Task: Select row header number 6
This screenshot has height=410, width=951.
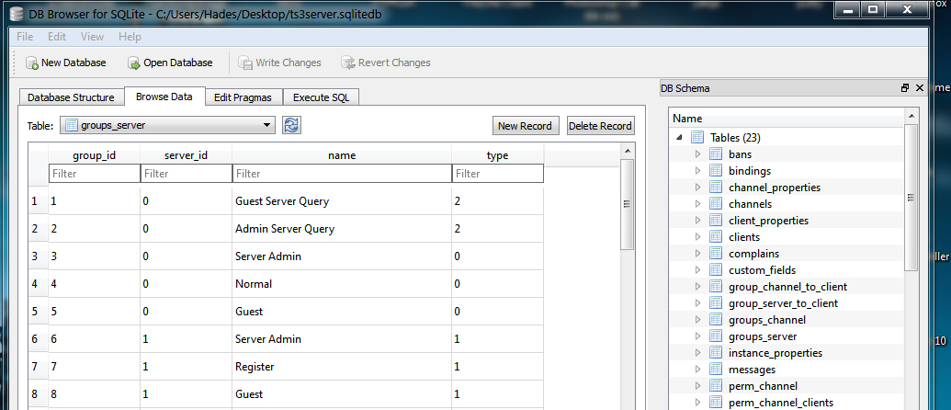Action: pyautogui.click(x=39, y=339)
